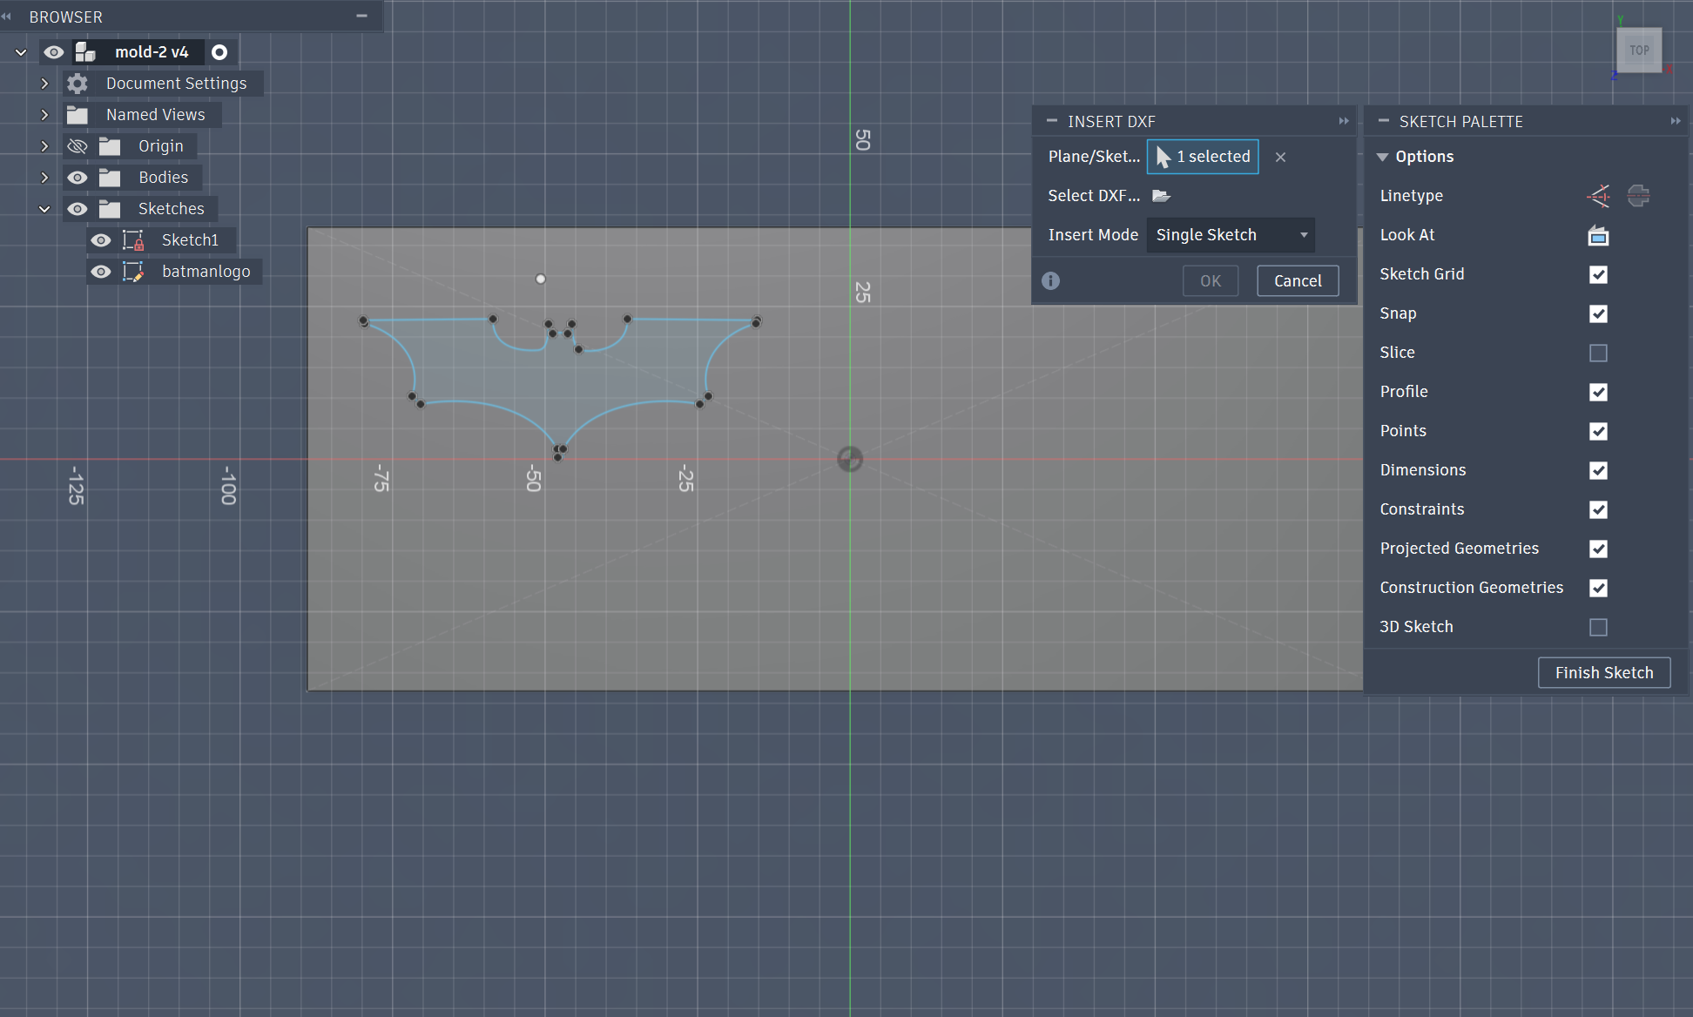Uncheck the Points checkbox
This screenshot has height=1017, width=1693.
[1598, 431]
